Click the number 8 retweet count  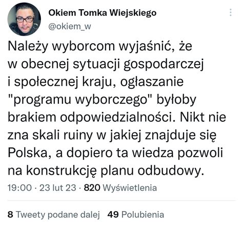click(10, 215)
